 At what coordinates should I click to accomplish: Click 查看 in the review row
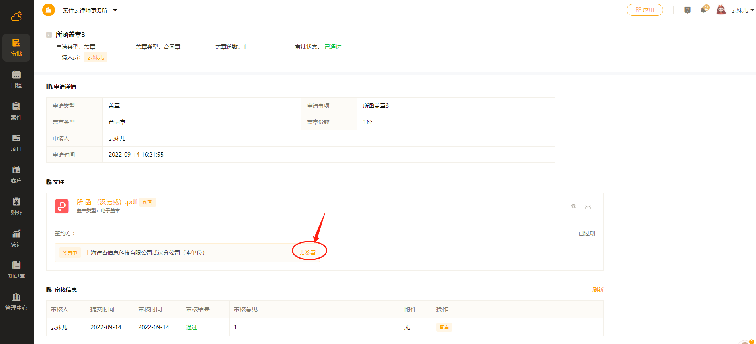[x=444, y=327]
